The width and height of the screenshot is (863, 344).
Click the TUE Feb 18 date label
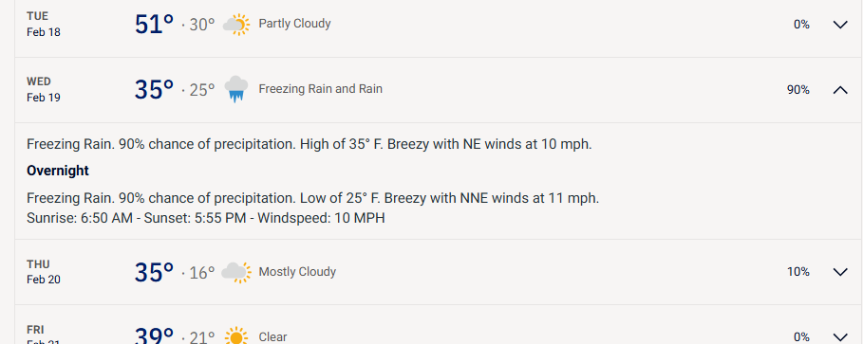pos(44,25)
